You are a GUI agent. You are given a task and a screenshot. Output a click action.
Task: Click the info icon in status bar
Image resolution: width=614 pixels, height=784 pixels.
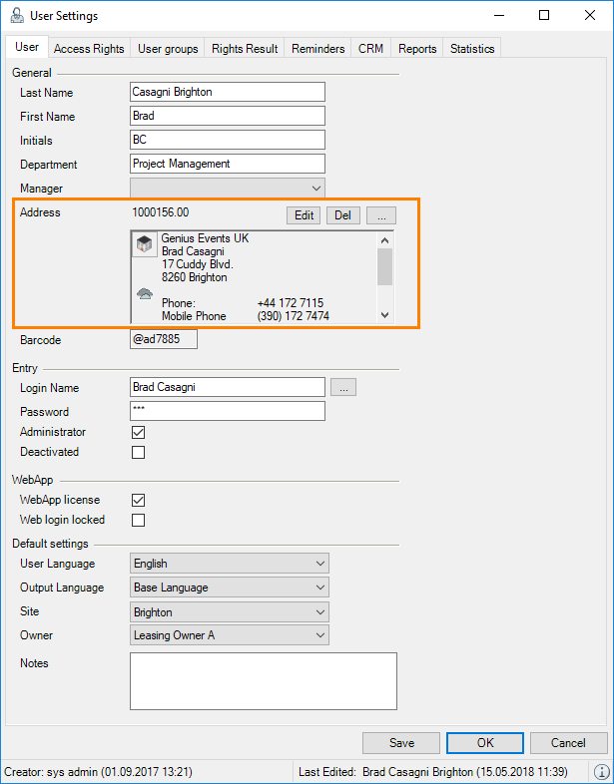coord(602,772)
